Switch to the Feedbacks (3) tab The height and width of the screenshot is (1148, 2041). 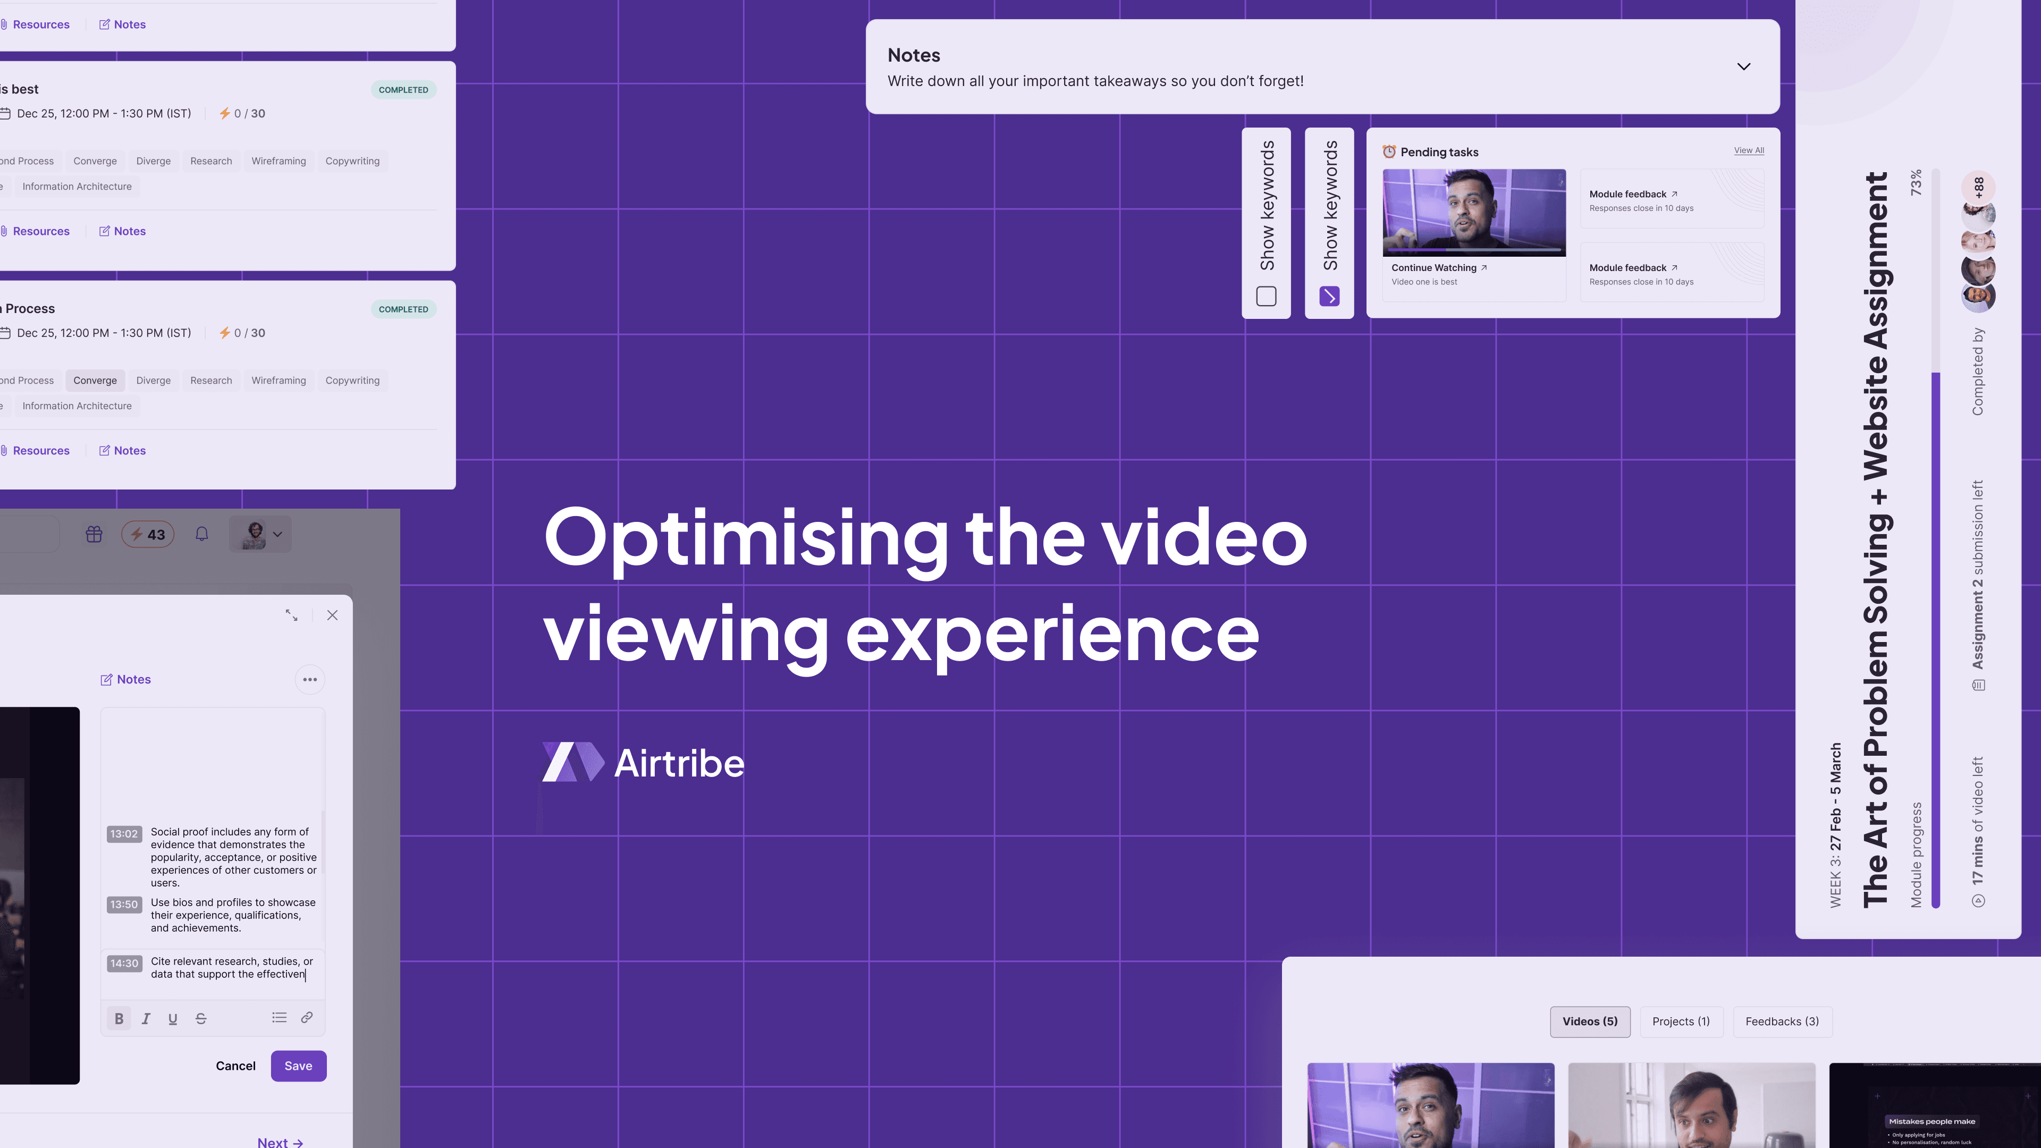(1782, 1022)
